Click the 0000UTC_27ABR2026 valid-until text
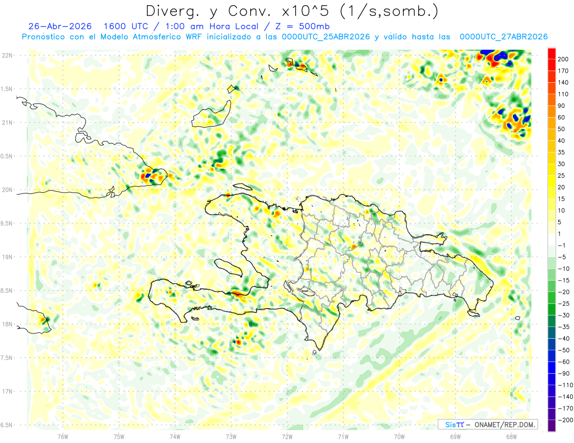 [x=503, y=37]
